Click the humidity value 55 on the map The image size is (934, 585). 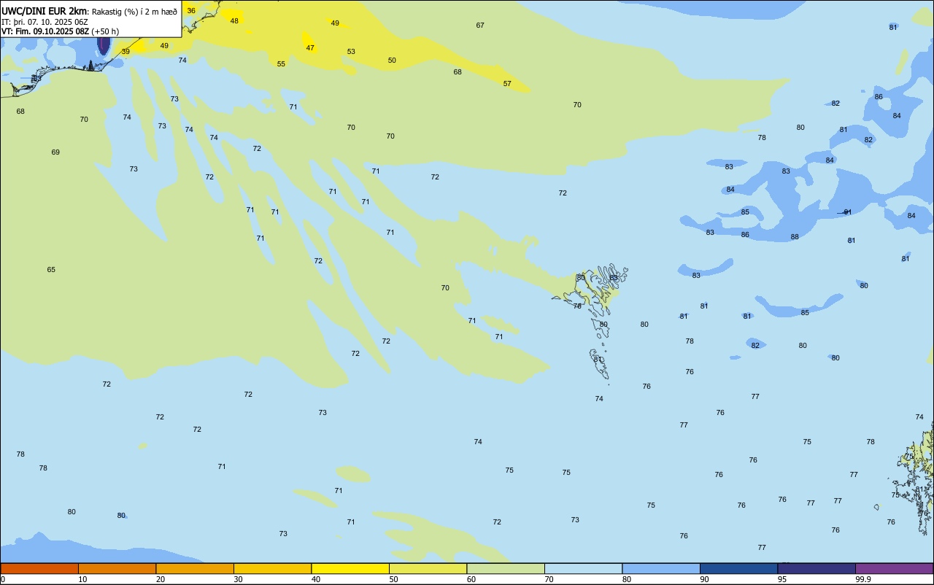tap(281, 63)
